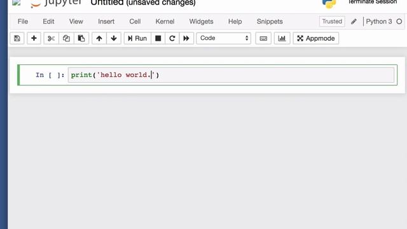This screenshot has width=407, height=229.
Task: Insert a cell below with the plus icon
Action: (x=34, y=38)
